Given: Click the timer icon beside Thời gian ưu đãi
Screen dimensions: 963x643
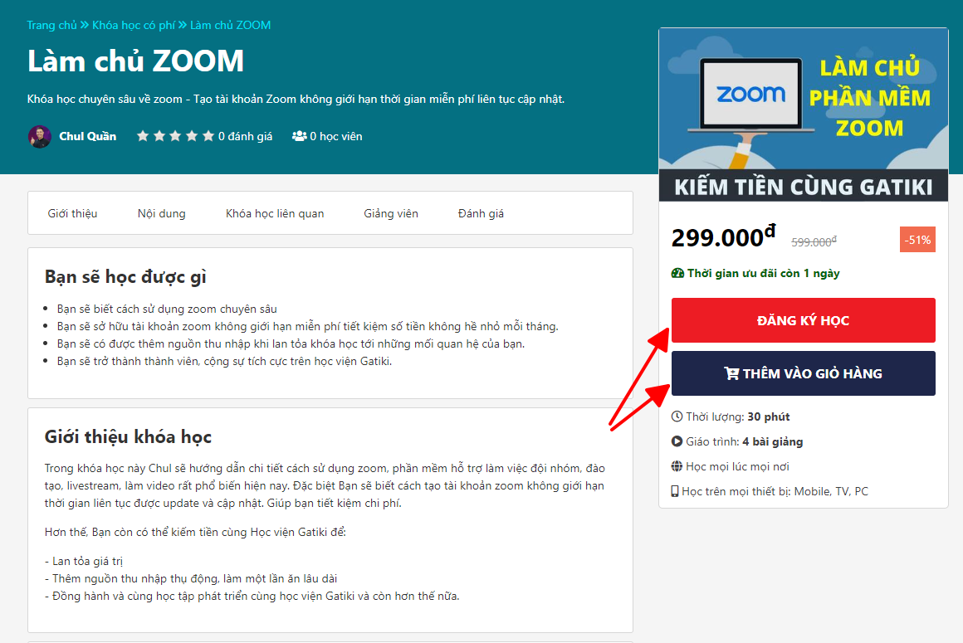Looking at the screenshot, I should (x=677, y=273).
